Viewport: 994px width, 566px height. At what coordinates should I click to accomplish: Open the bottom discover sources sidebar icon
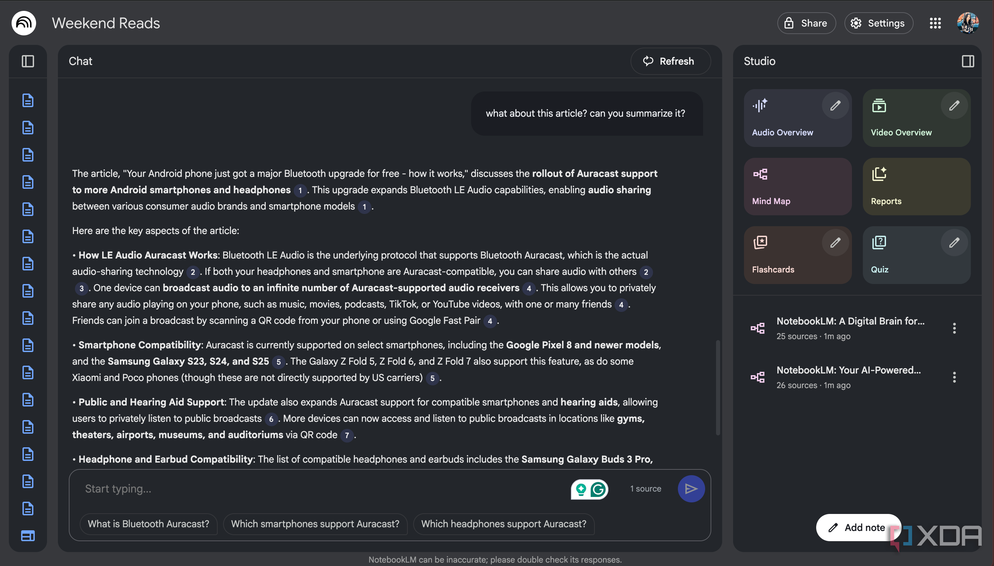coord(28,536)
